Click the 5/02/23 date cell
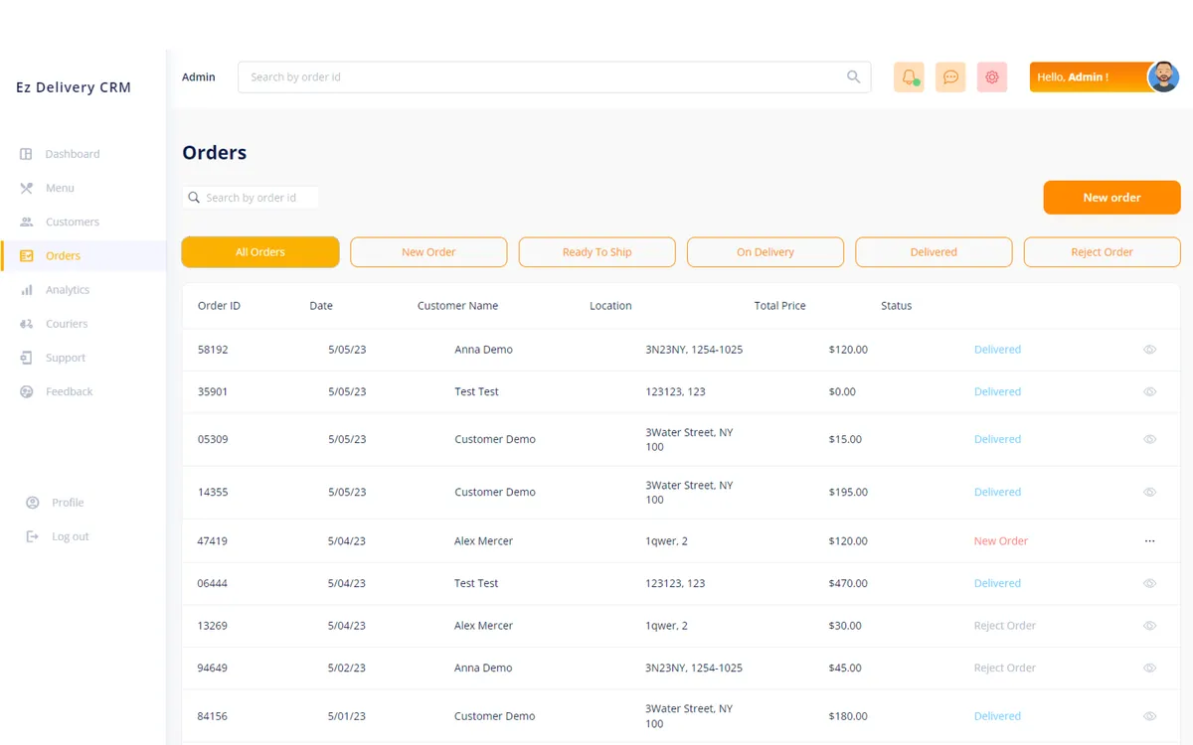This screenshot has width=1193, height=745. [x=347, y=668]
